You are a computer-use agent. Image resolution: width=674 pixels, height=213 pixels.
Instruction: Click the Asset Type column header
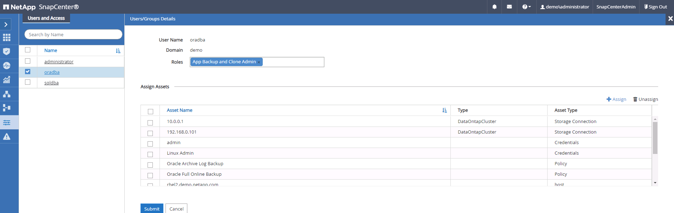[566, 110]
